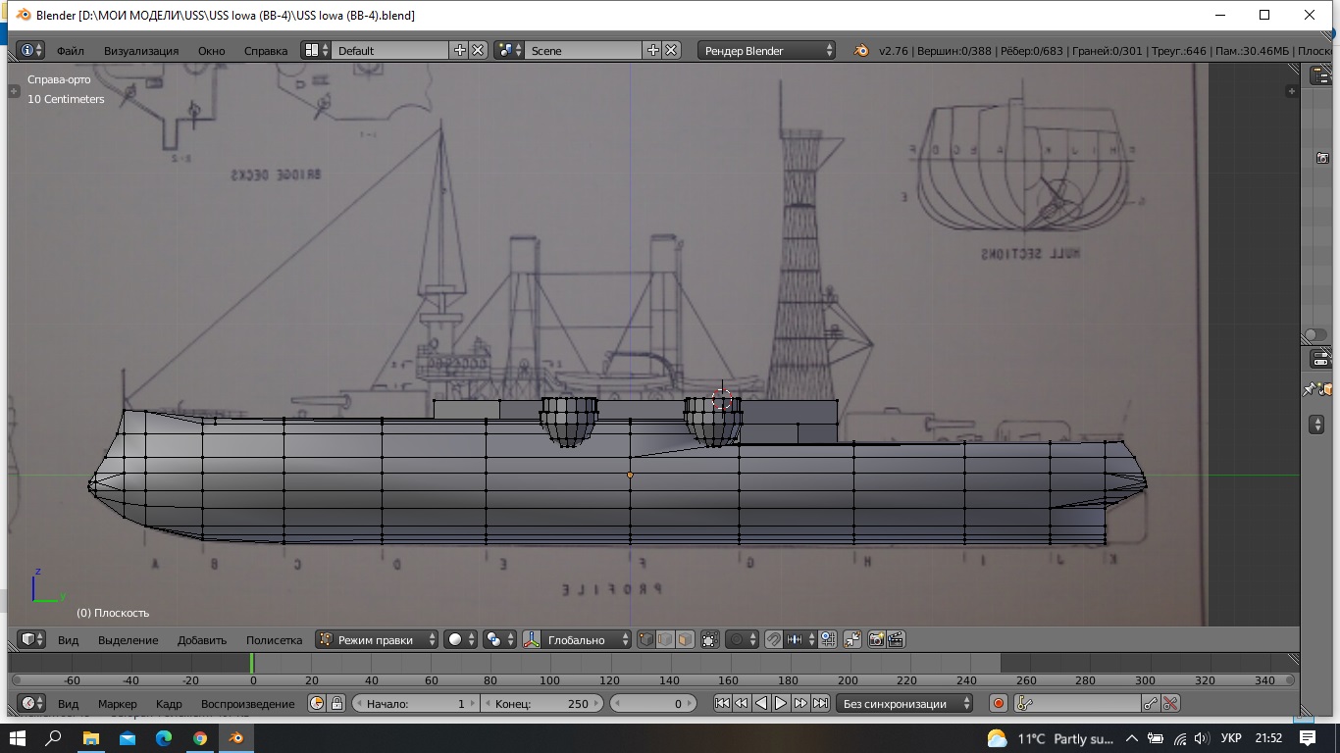Open Маркер menu in timeline

[118, 704]
